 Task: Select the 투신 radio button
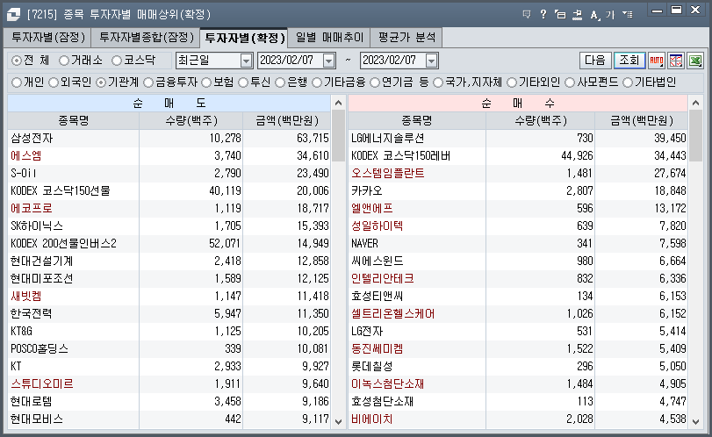(x=243, y=82)
